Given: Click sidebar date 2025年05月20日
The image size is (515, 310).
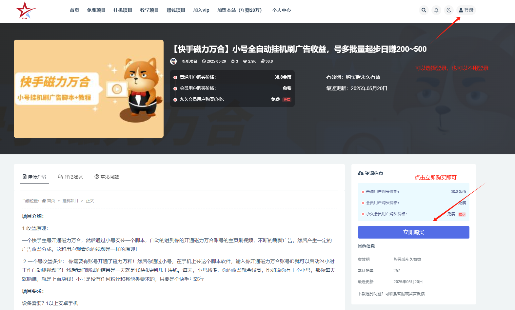Looking at the screenshot, I should point(408,281).
